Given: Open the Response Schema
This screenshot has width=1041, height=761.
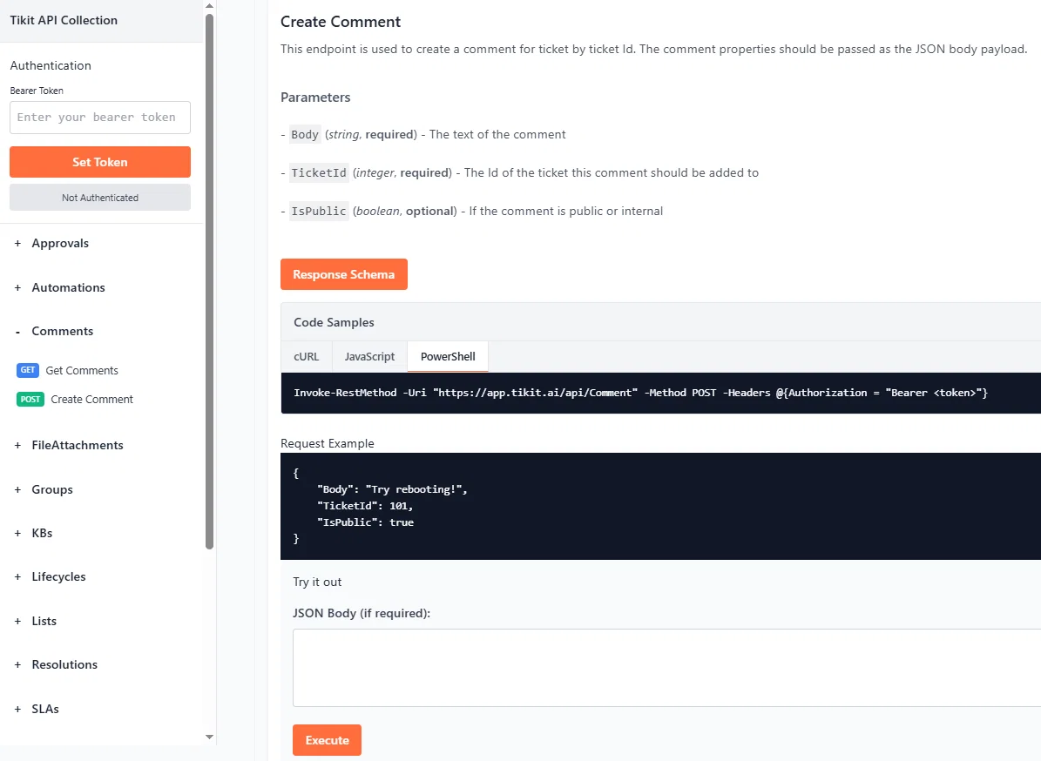Looking at the screenshot, I should [x=344, y=274].
